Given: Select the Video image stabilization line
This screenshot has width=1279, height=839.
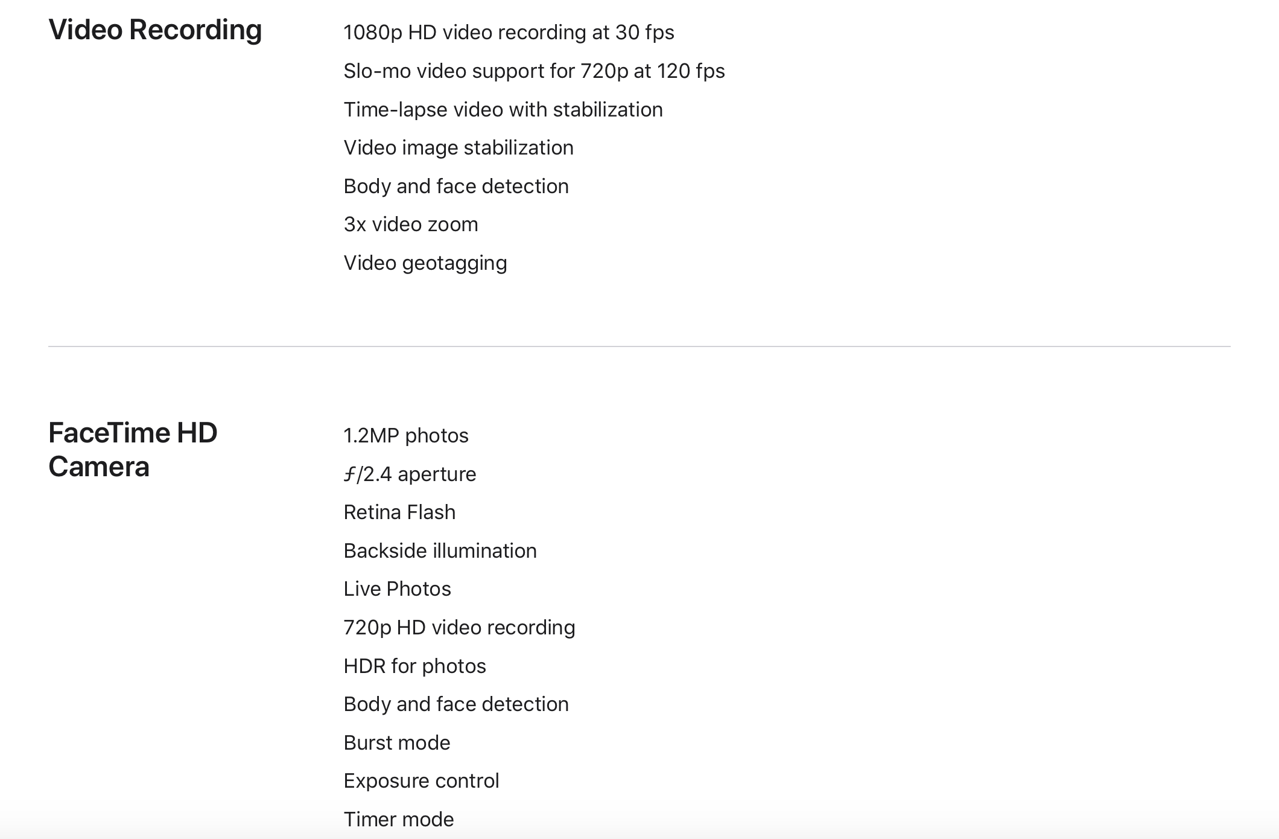Looking at the screenshot, I should coord(459,148).
